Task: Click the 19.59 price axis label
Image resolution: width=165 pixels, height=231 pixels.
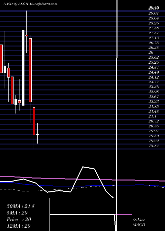Action: pyautogui.click(x=153, y=136)
